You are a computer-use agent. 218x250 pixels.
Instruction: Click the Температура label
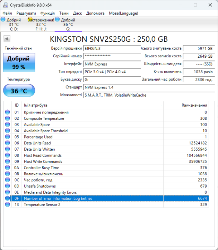pyautogui.click(x=18, y=79)
